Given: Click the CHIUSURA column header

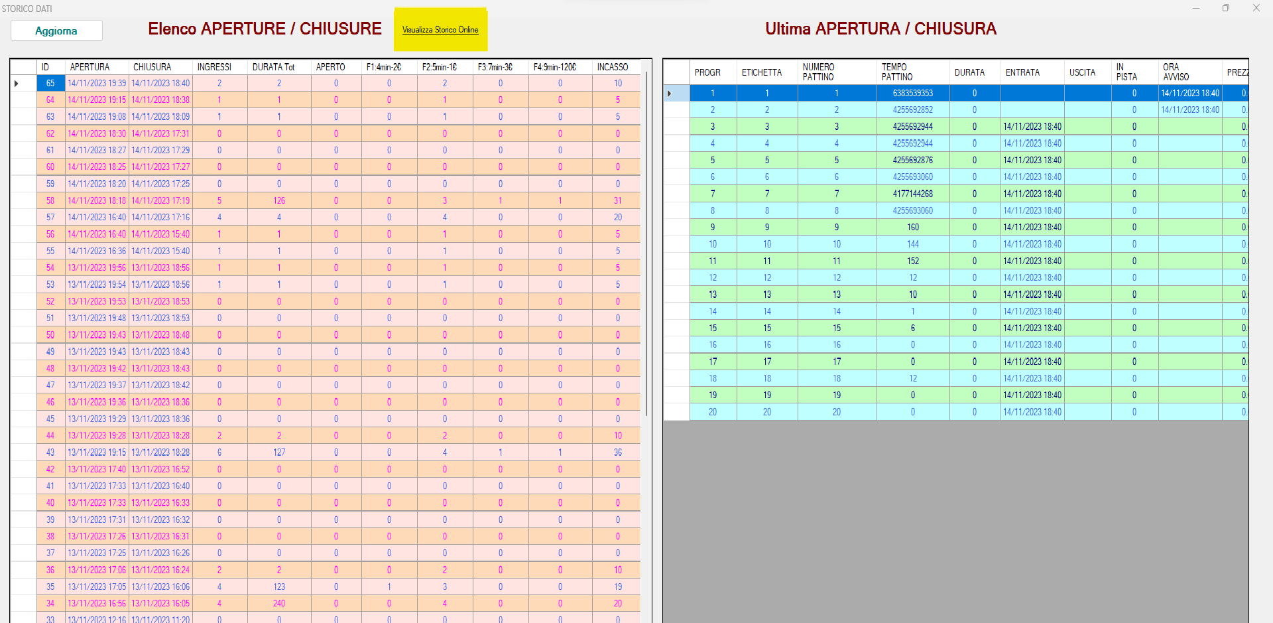Looking at the screenshot, I should (152, 67).
